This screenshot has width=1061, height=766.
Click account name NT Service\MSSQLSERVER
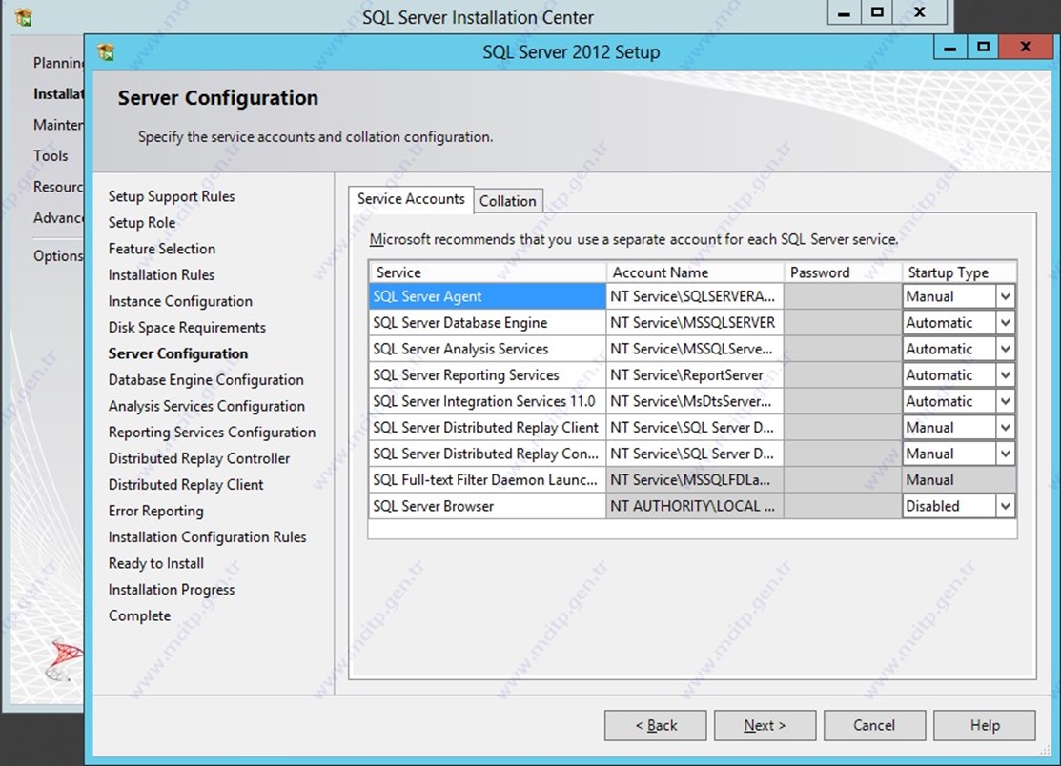[694, 322]
